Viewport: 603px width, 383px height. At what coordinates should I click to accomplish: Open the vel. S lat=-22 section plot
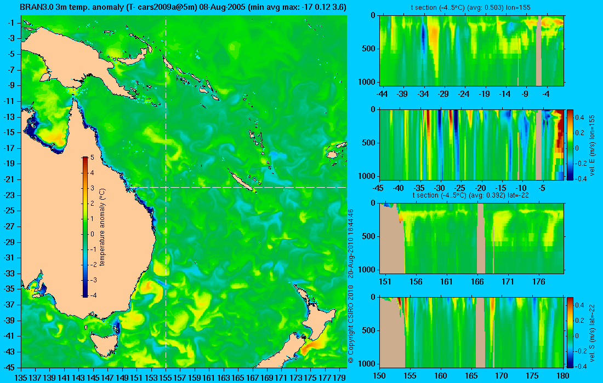click(472, 332)
